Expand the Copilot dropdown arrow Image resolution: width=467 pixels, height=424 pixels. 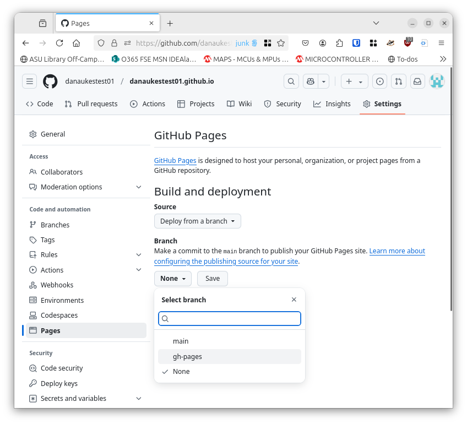(x=323, y=81)
